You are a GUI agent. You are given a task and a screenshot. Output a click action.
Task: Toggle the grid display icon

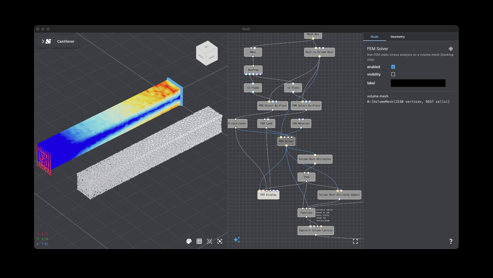pyautogui.click(x=199, y=241)
